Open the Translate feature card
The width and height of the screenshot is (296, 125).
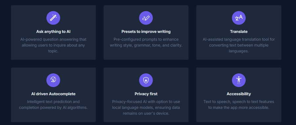click(x=239, y=32)
